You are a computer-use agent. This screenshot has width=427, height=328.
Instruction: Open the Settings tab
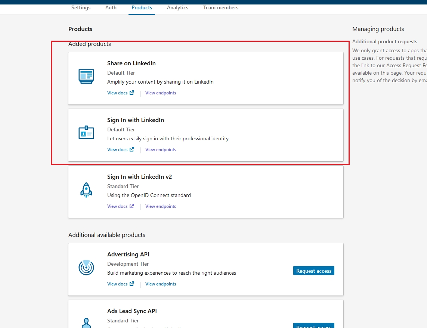81,7
